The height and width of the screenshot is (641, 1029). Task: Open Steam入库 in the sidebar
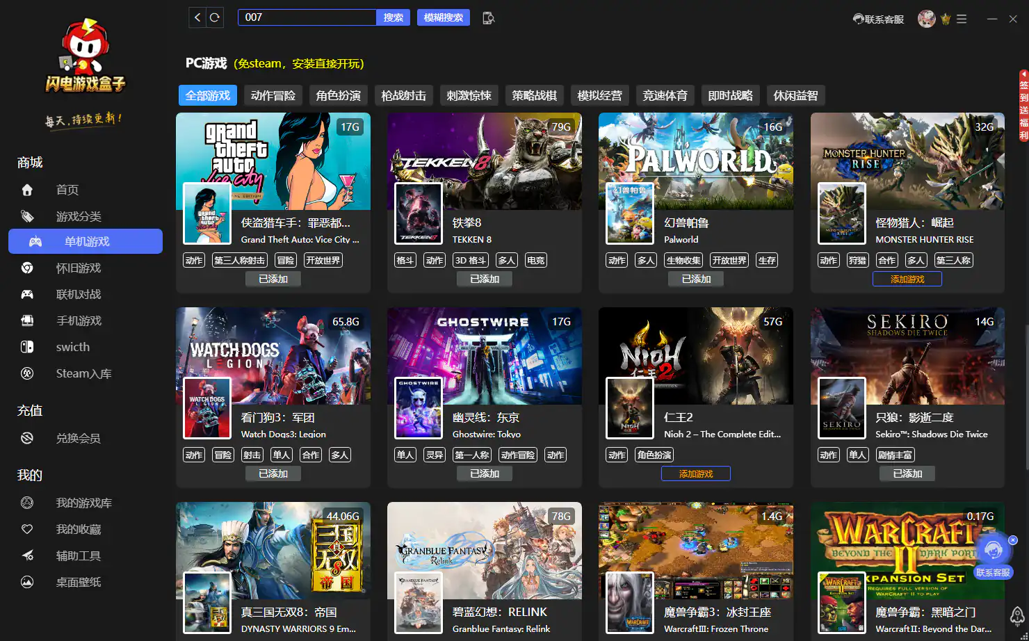(85, 373)
